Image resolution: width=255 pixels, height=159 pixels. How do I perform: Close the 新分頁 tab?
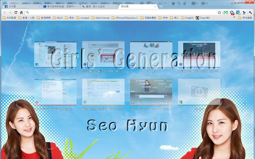point(155,6)
